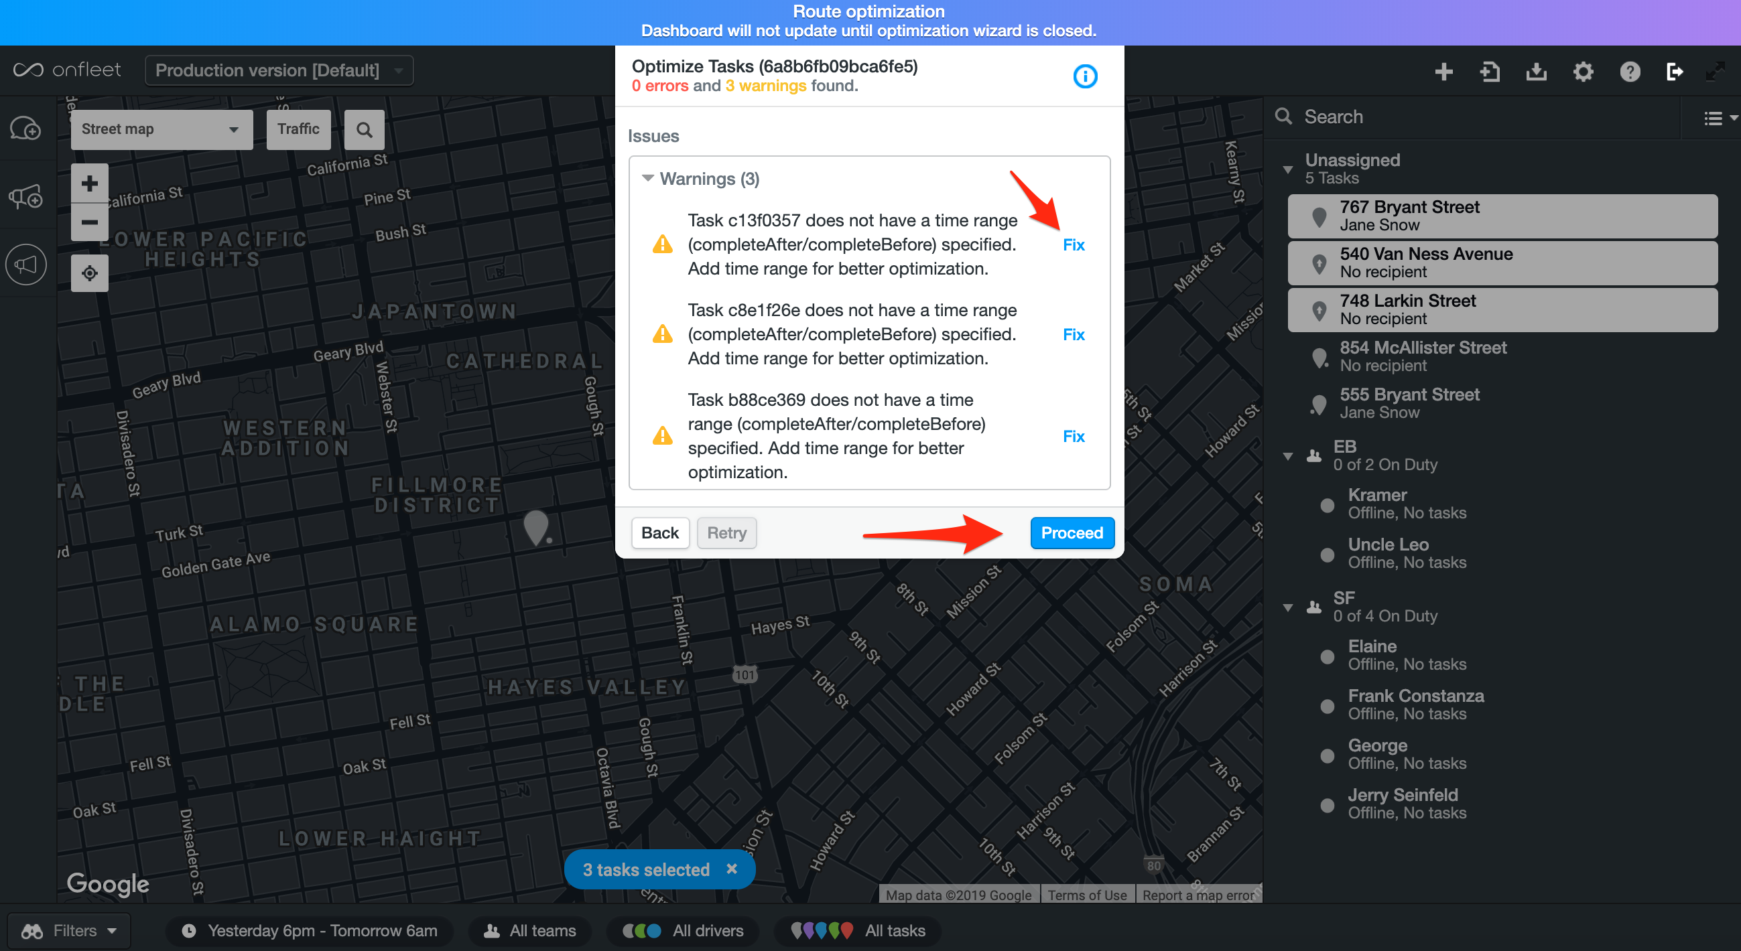1741x951 pixels.
Task: Click the export download icon
Action: 1536,72
